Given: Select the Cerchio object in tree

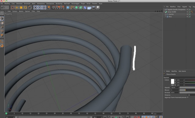Looking at the screenshot, I should coord(171,14).
